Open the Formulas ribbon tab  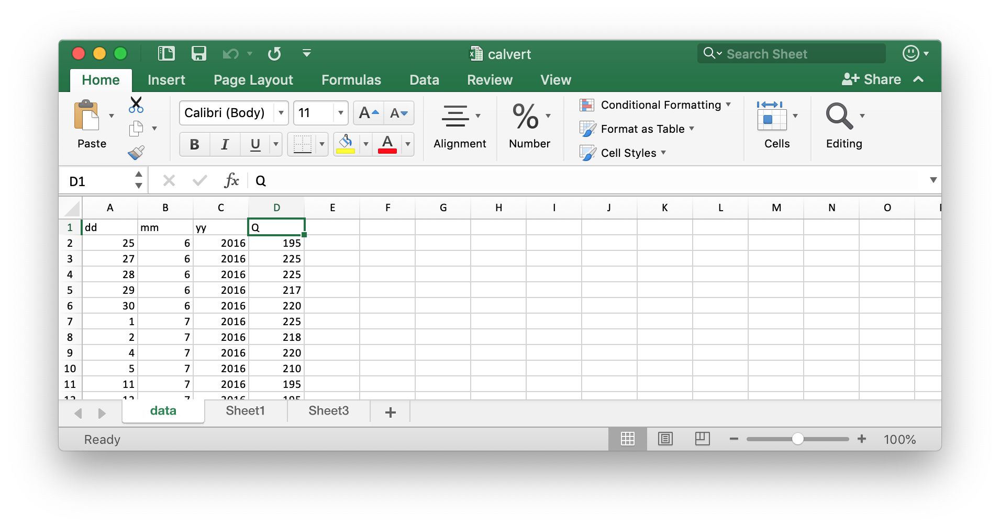[x=351, y=80]
